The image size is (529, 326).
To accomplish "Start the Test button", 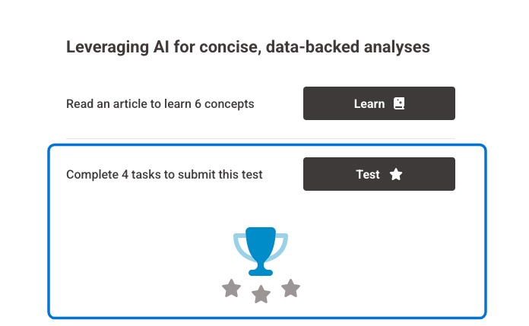I will [x=379, y=174].
